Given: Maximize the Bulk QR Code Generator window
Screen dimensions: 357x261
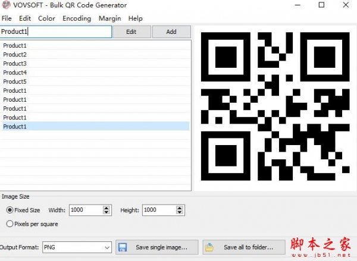Looking at the screenshot, I should (x=321, y=5).
